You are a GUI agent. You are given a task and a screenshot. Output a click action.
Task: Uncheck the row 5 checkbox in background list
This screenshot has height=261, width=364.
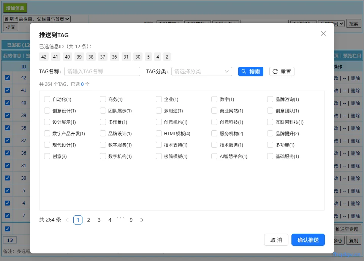pos(8,191)
